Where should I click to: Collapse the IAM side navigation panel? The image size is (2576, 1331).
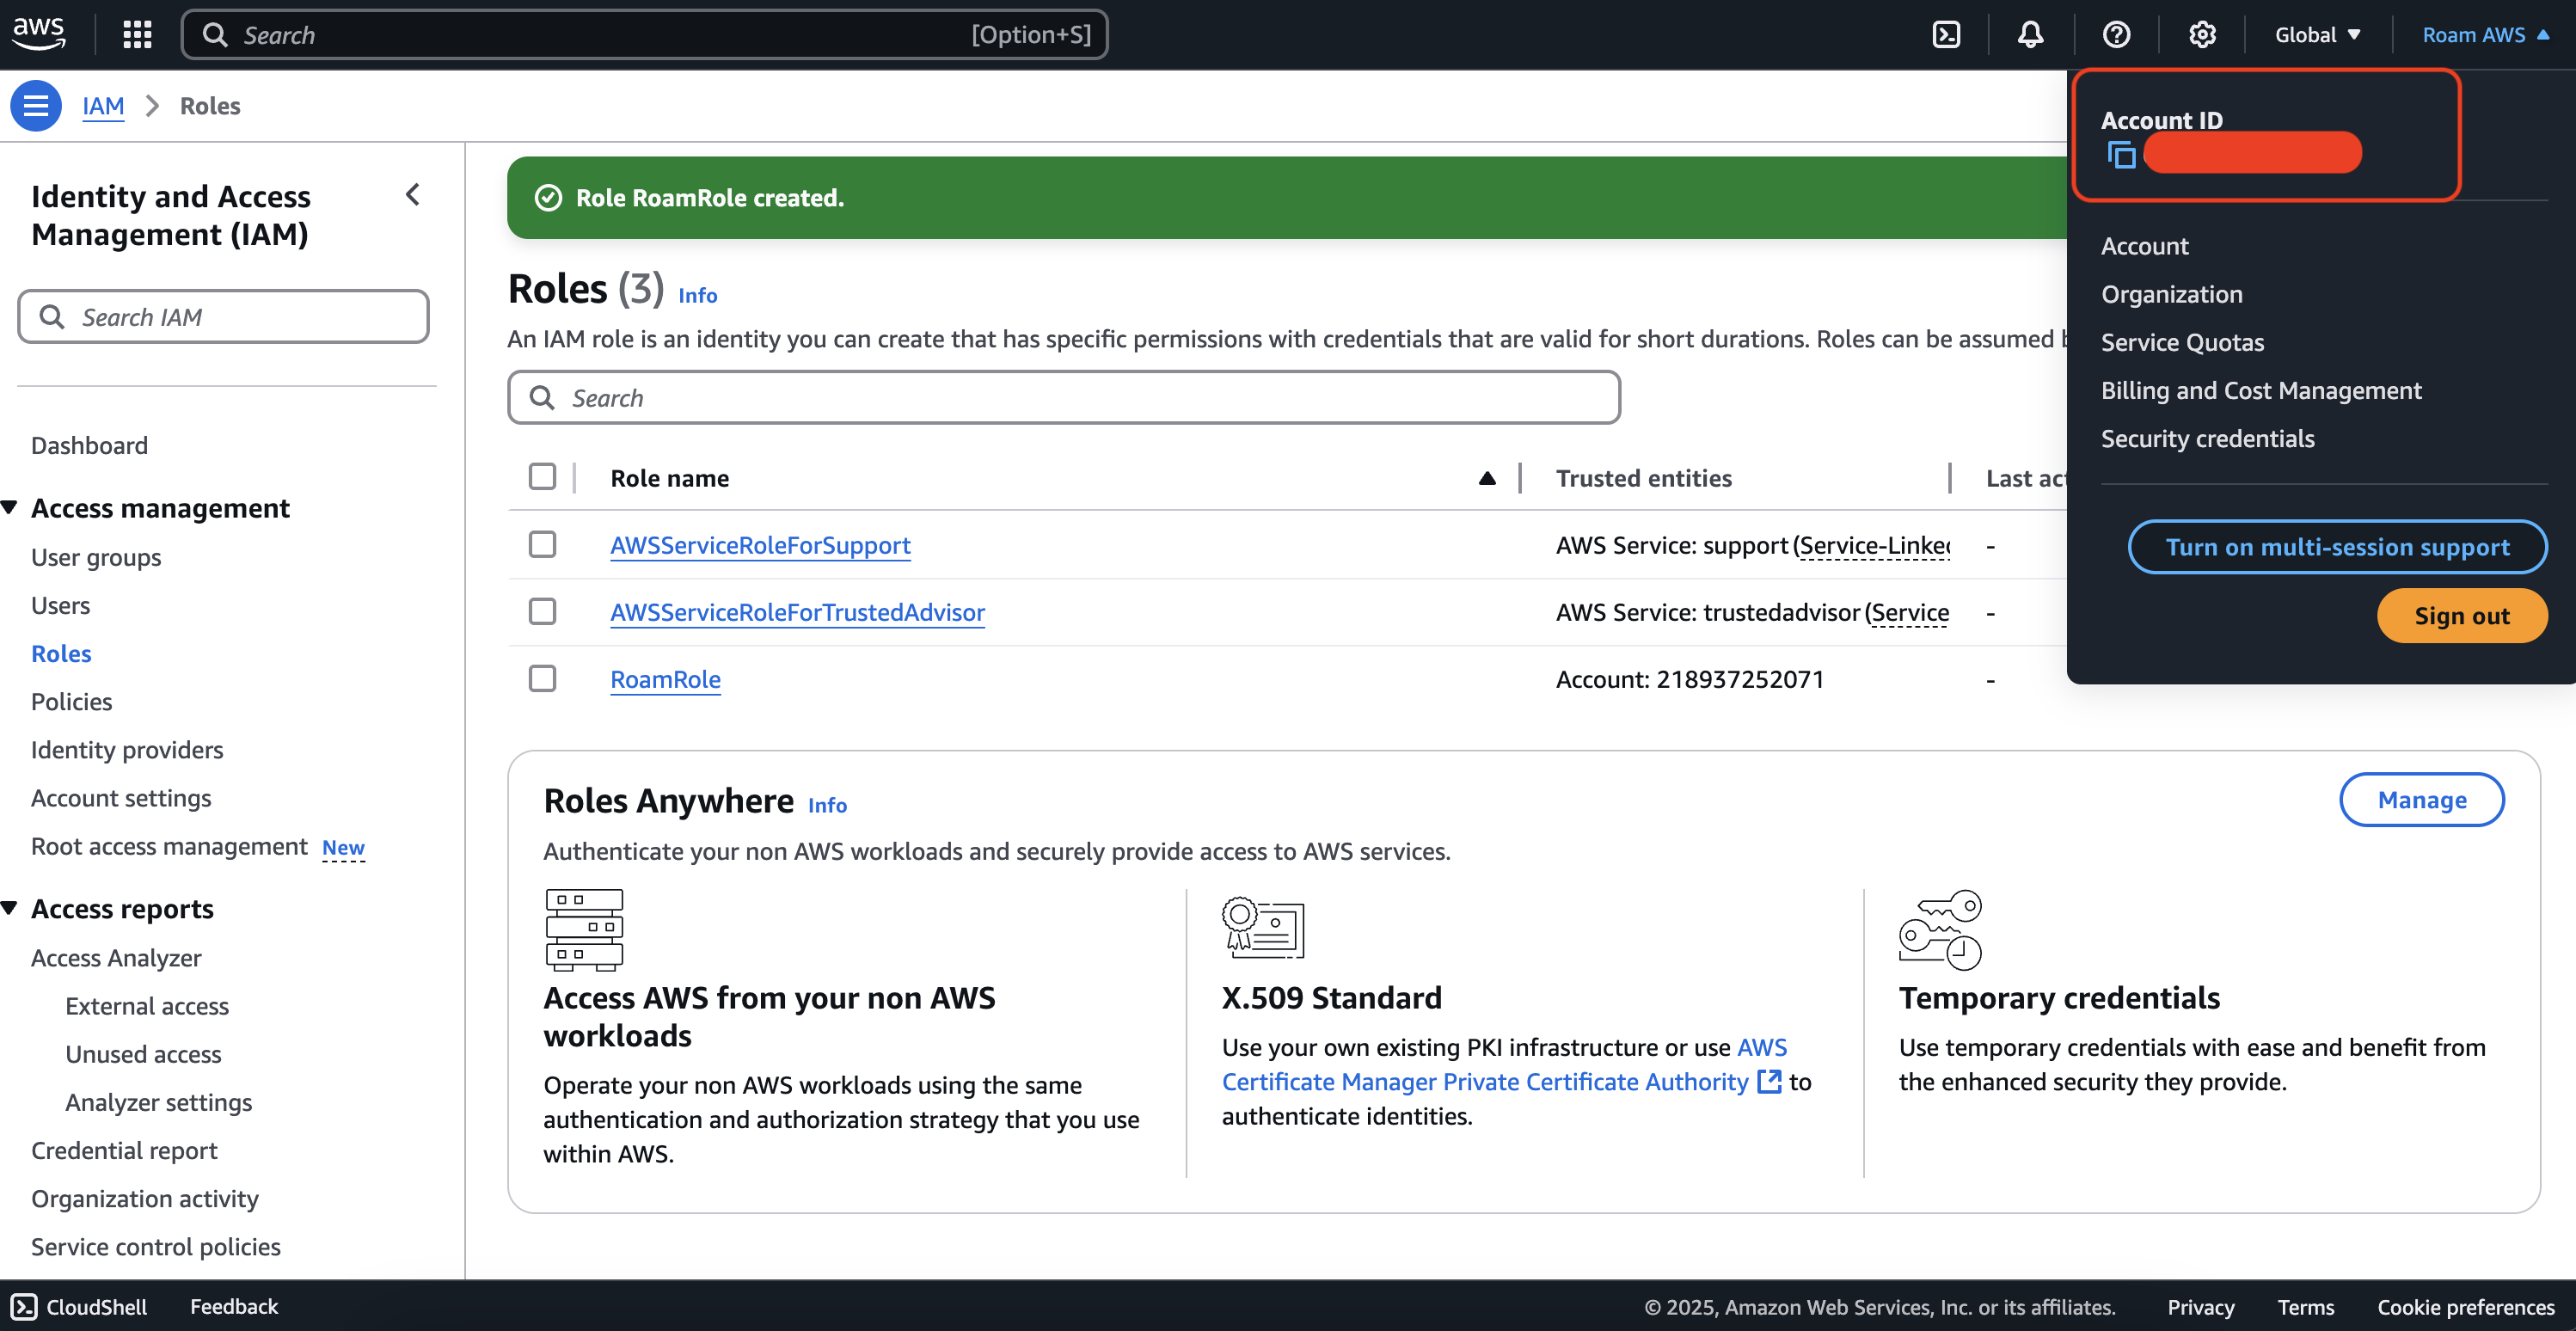[412, 194]
